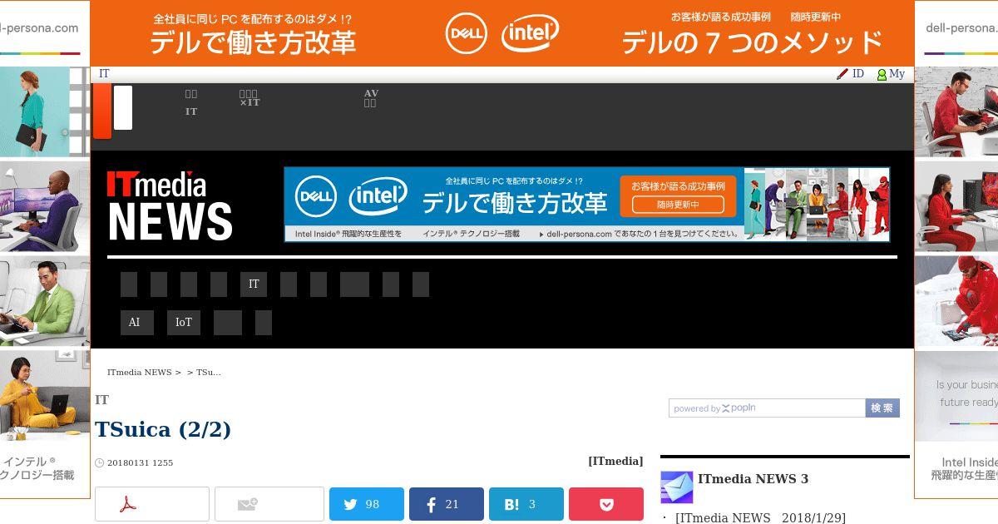Click into the popIn search field
The height and width of the screenshot is (524, 998).
click(767, 408)
